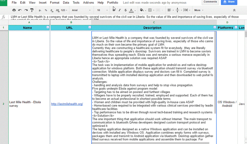This screenshot has height=144, width=247.
Task: Select column B header
Action: click(71, 22)
